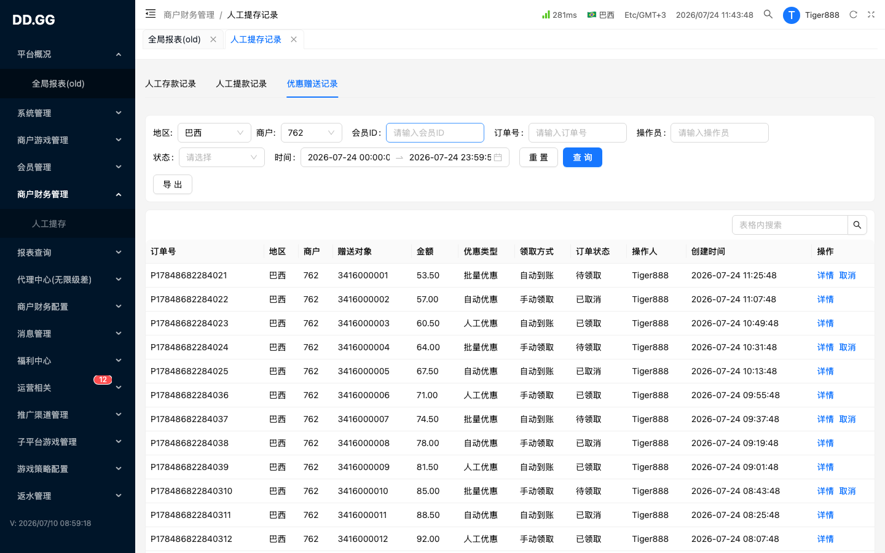
Task: Click the Tiger888 user avatar
Action: click(x=792, y=15)
